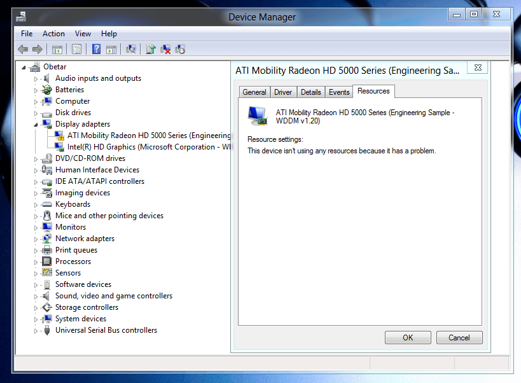Click the Processors chip icon
The width and height of the screenshot is (521, 383).
tap(47, 261)
